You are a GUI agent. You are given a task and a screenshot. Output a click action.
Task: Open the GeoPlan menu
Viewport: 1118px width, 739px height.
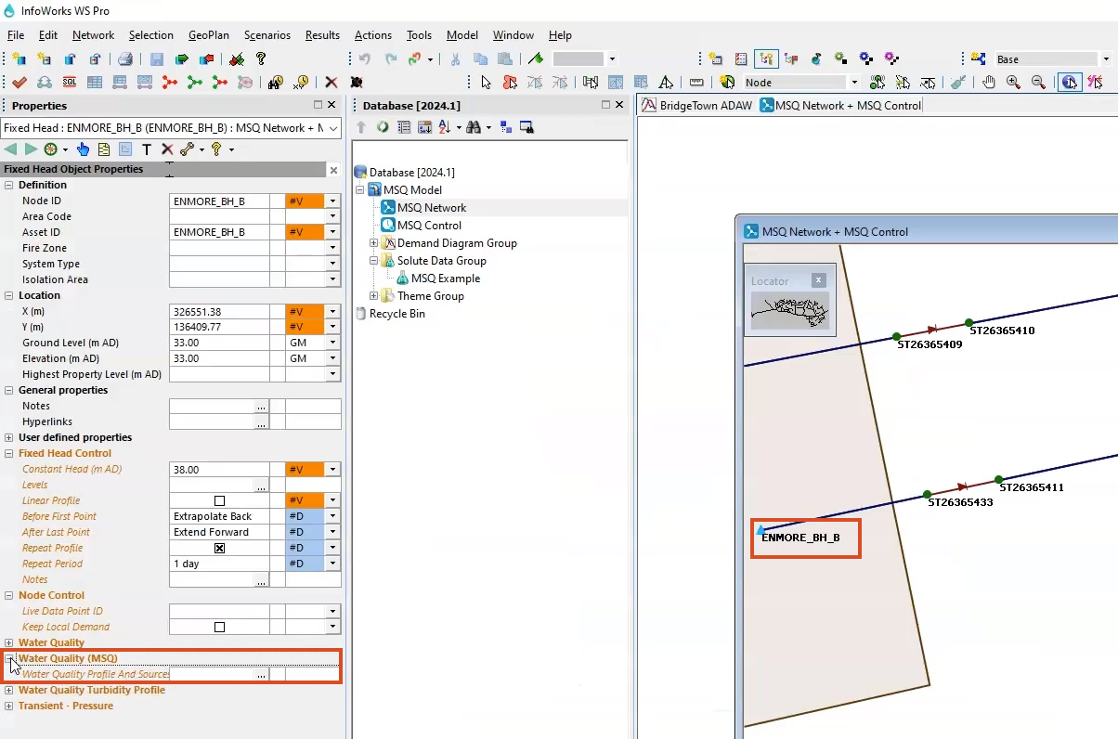pyautogui.click(x=208, y=35)
